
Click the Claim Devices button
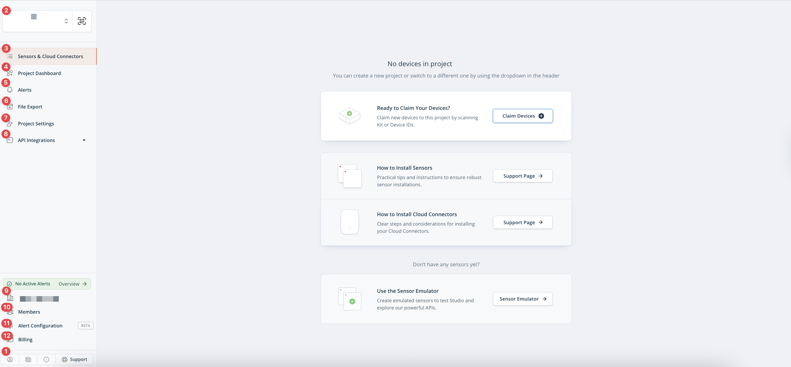(x=523, y=116)
